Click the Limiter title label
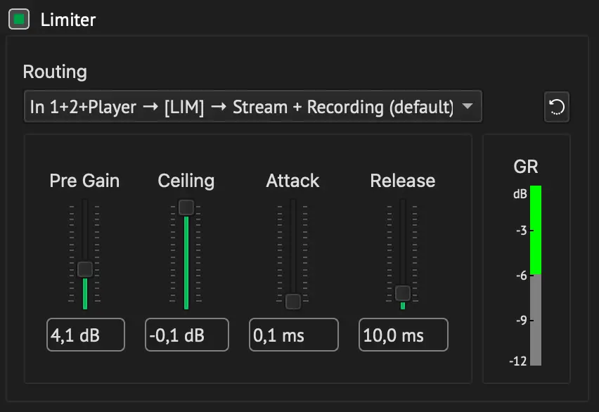 click(68, 20)
